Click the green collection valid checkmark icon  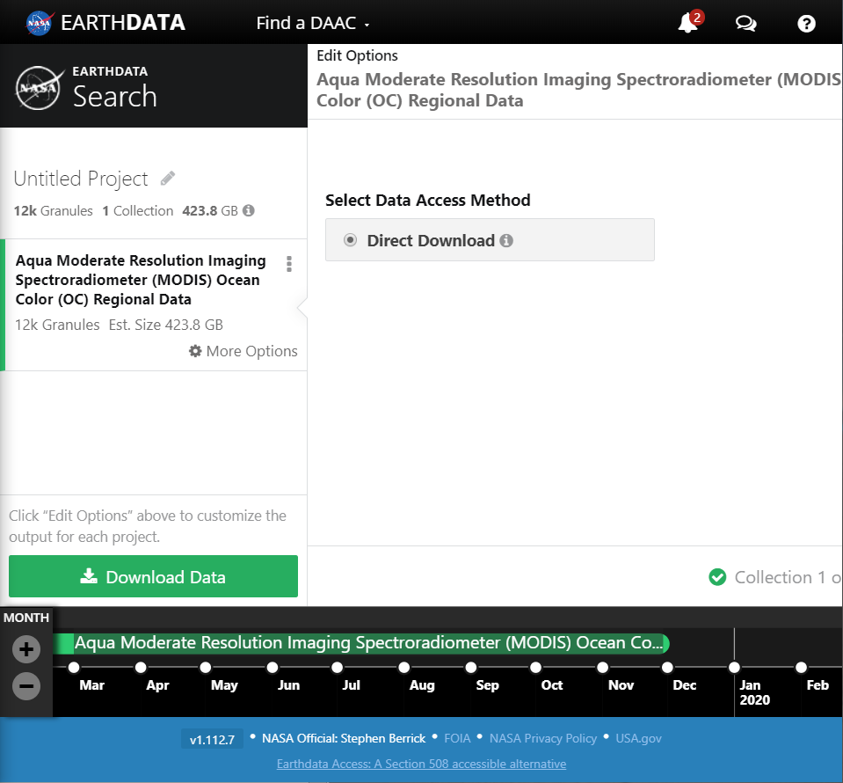717,577
